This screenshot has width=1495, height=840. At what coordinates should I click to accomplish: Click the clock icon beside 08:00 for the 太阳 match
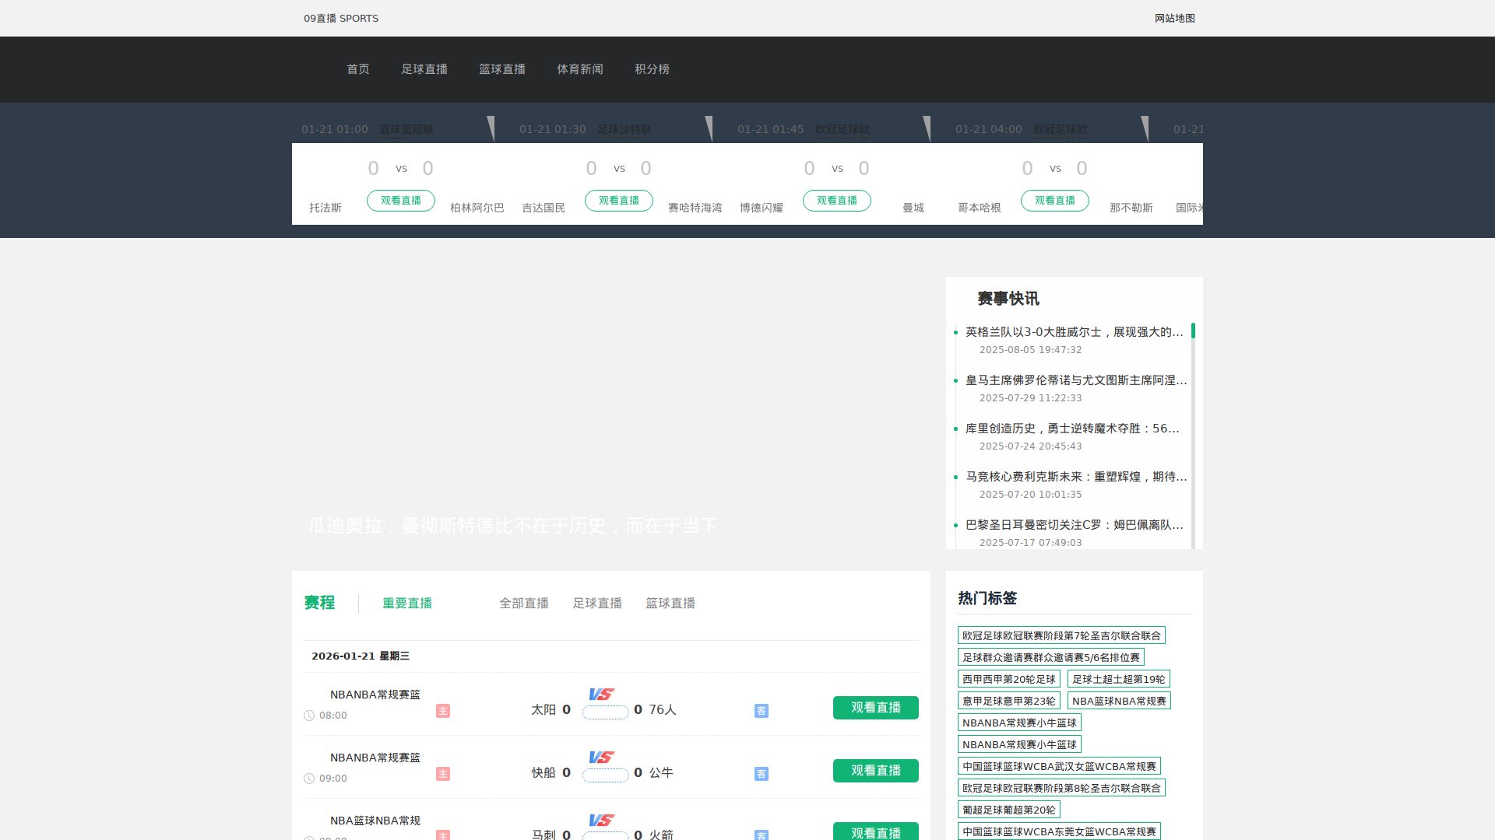point(309,715)
